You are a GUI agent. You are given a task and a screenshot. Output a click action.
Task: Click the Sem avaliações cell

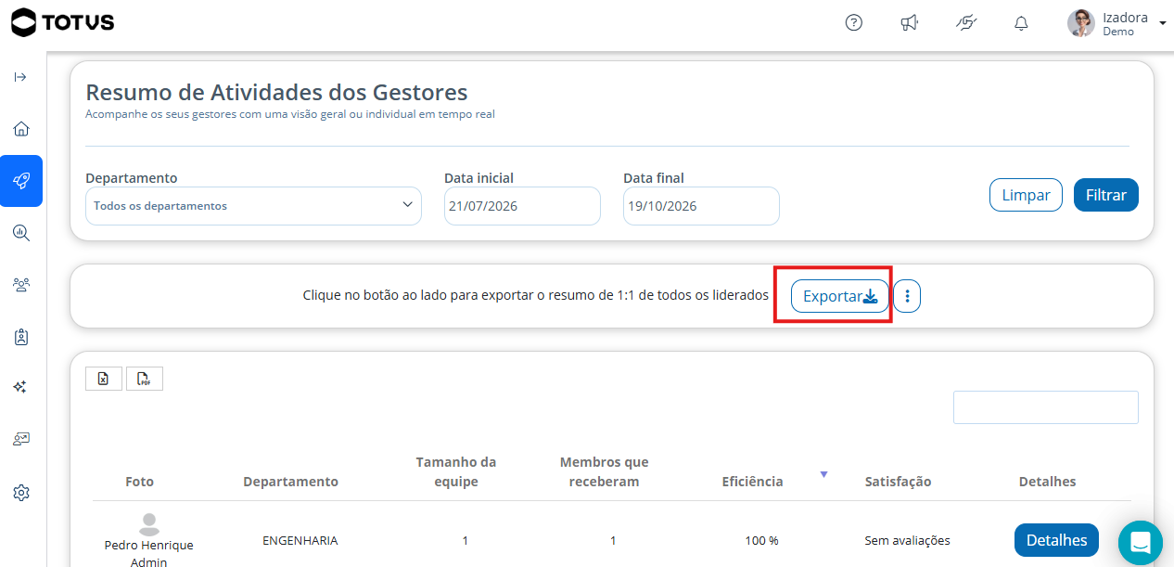[x=907, y=540]
